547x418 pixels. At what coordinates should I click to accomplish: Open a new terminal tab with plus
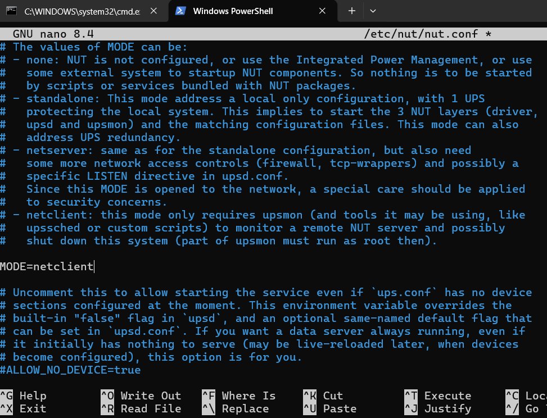click(352, 11)
